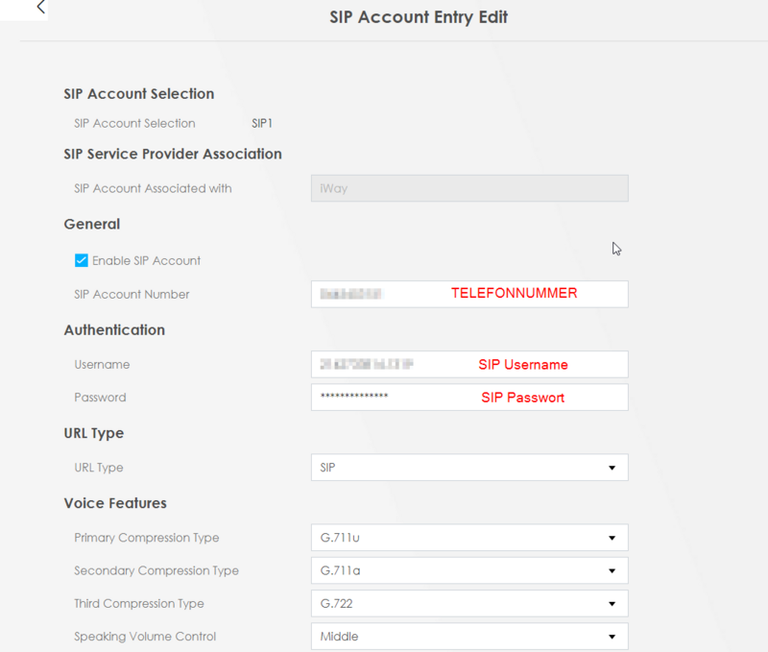768x652 pixels.
Task: Click the SIP Account Entry Edit title
Action: [419, 17]
